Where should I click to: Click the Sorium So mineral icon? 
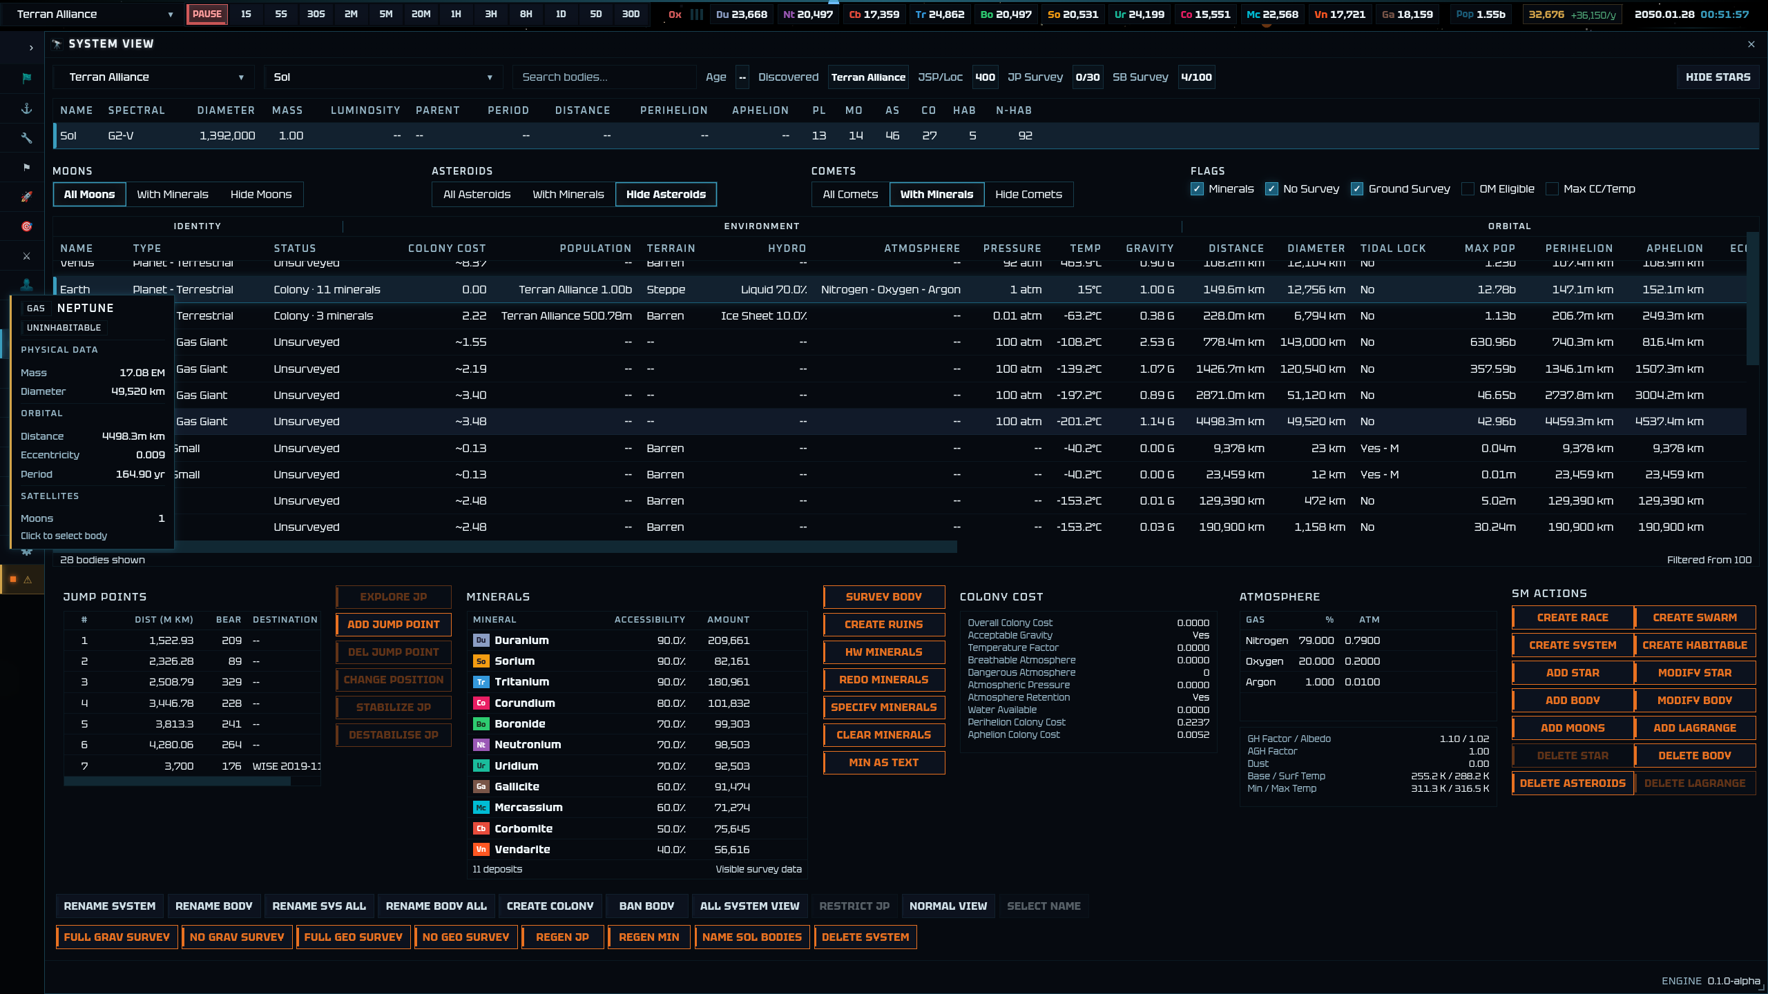tap(481, 661)
